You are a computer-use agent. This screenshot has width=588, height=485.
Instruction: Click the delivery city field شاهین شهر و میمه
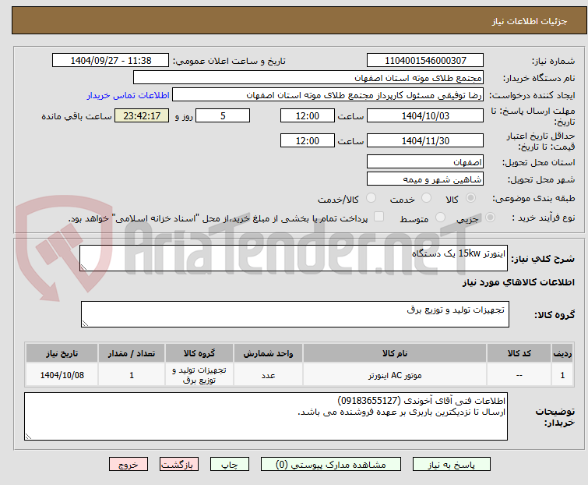tap(425, 179)
